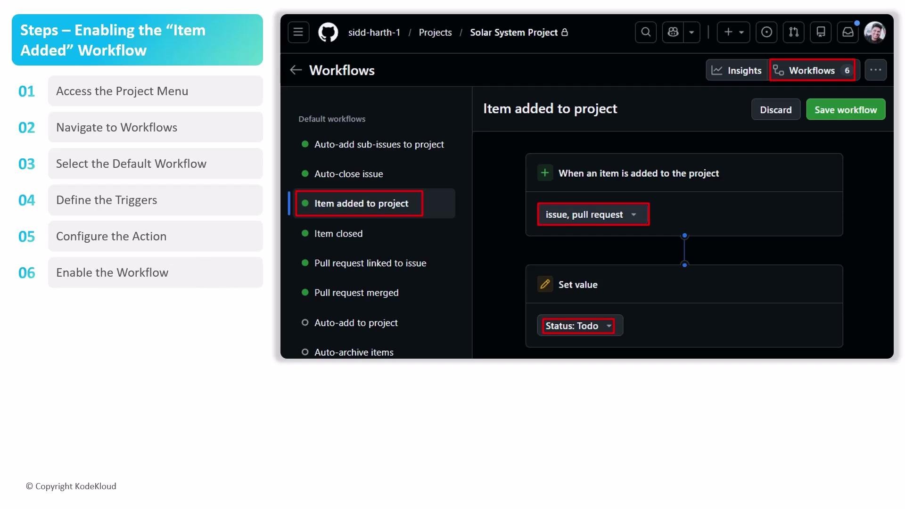This screenshot has width=905, height=509.
Task: Click the Default workflows heading
Action: tap(332, 119)
